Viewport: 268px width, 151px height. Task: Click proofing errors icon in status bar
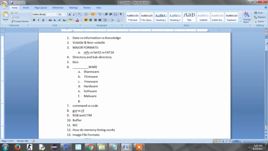33,141
